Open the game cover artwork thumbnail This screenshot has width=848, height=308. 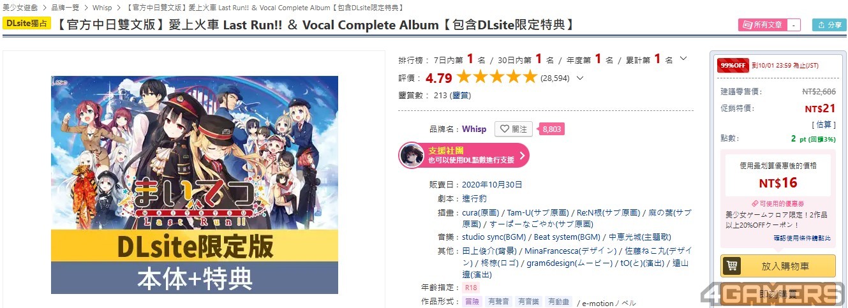[195, 185]
